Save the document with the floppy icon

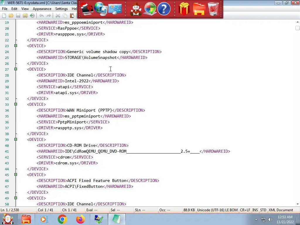tap(18, 16)
